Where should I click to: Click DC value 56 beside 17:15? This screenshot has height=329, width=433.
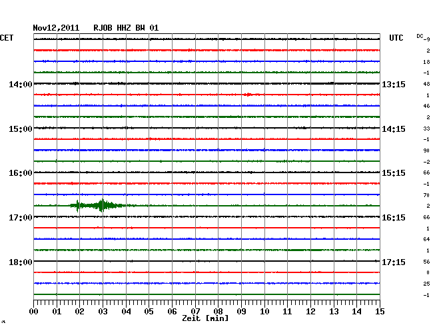(x=426, y=262)
